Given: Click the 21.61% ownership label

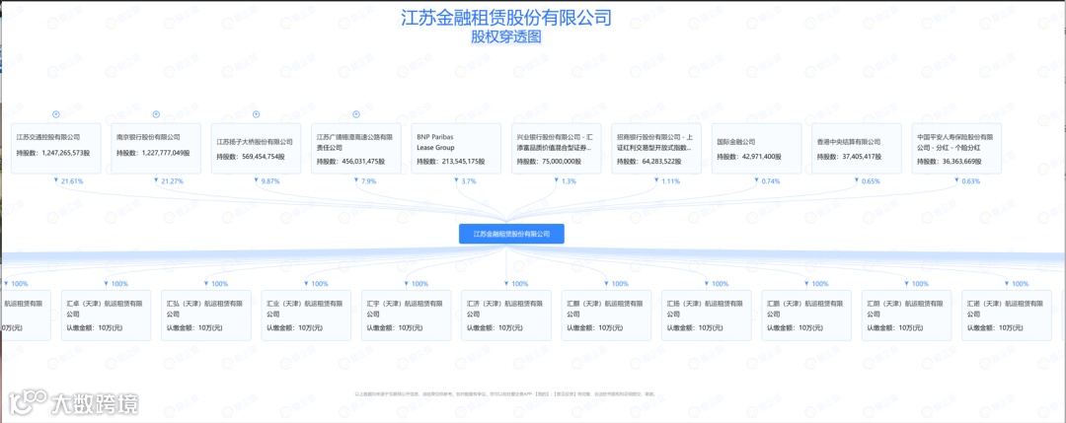Looking at the screenshot, I should [72, 181].
